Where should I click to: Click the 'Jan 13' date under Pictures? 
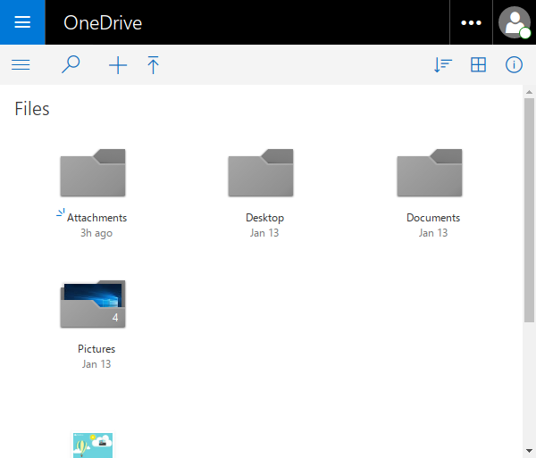point(96,364)
